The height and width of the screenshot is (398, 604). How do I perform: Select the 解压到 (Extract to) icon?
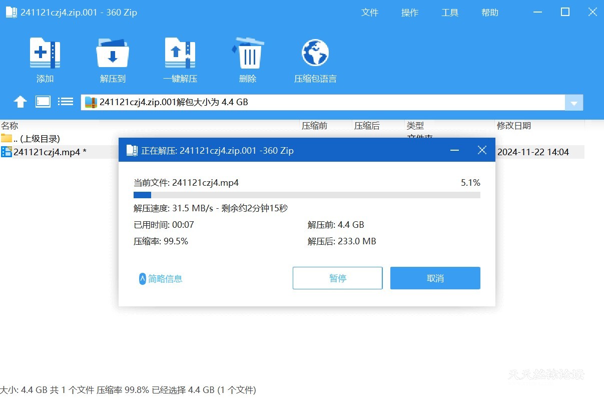[112, 59]
